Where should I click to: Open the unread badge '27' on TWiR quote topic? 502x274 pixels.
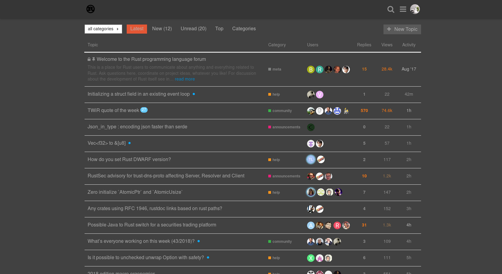pyautogui.click(x=144, y=110)
